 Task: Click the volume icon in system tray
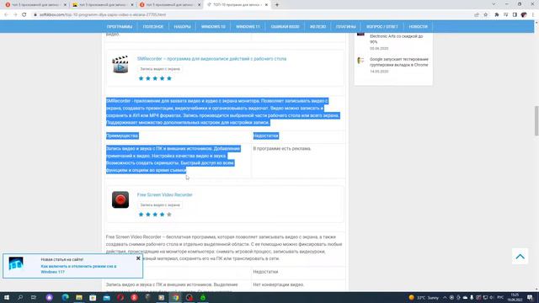point(492,297)
